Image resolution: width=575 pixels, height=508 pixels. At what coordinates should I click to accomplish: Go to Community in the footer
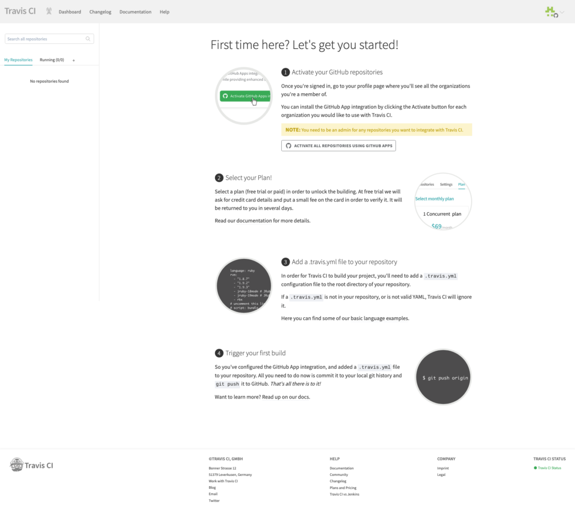tap(339, 475)
